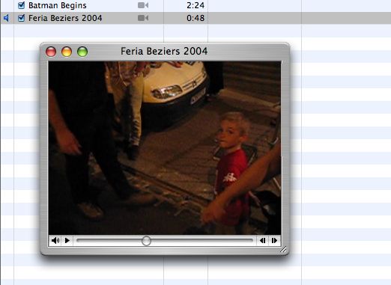Step back one frame in video

tap(262, 241)
